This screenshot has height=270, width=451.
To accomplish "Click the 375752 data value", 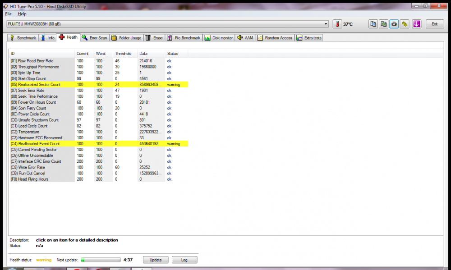I will 146,126.
